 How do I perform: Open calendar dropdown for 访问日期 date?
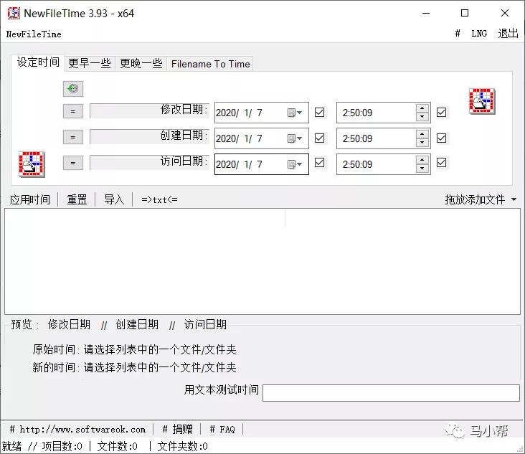295,164
